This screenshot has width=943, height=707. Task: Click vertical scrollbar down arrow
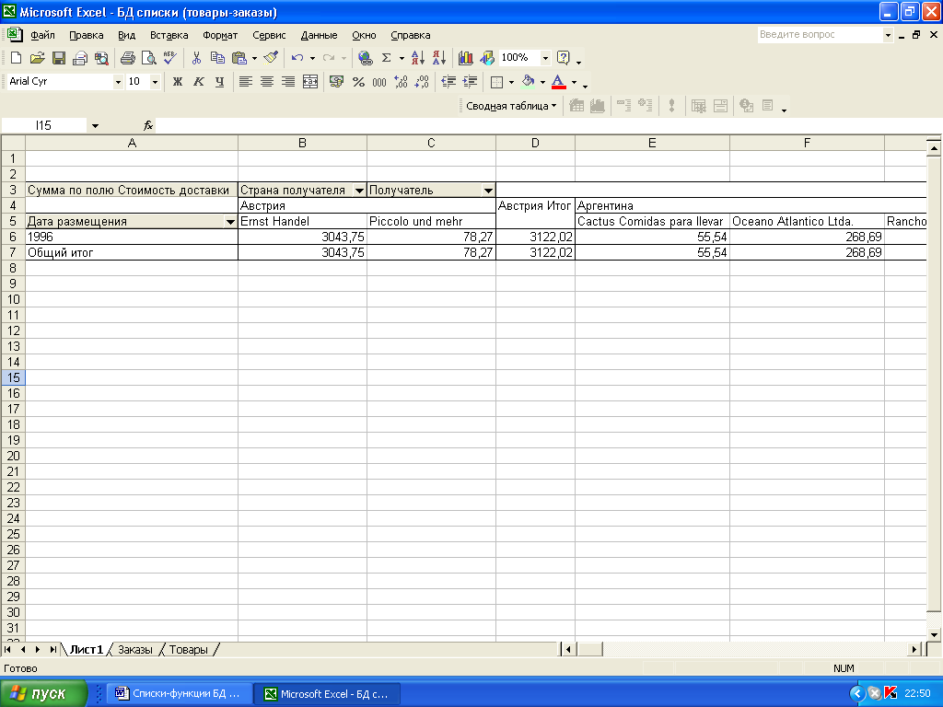coord(934,634)
